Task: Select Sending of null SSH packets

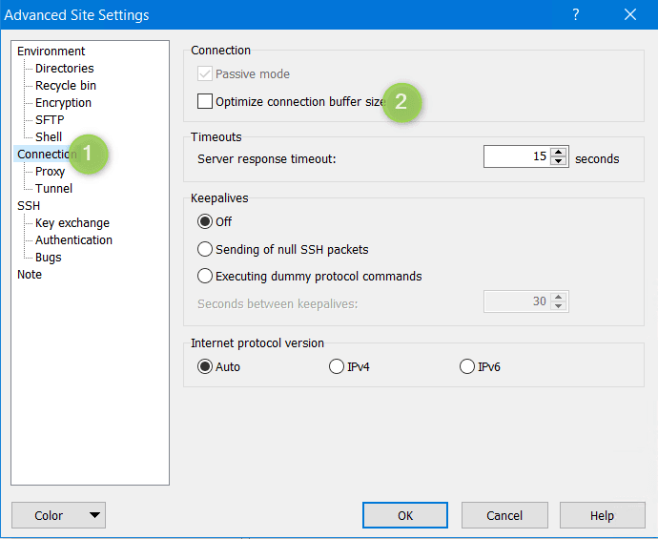Action: [x=205, y=250]
